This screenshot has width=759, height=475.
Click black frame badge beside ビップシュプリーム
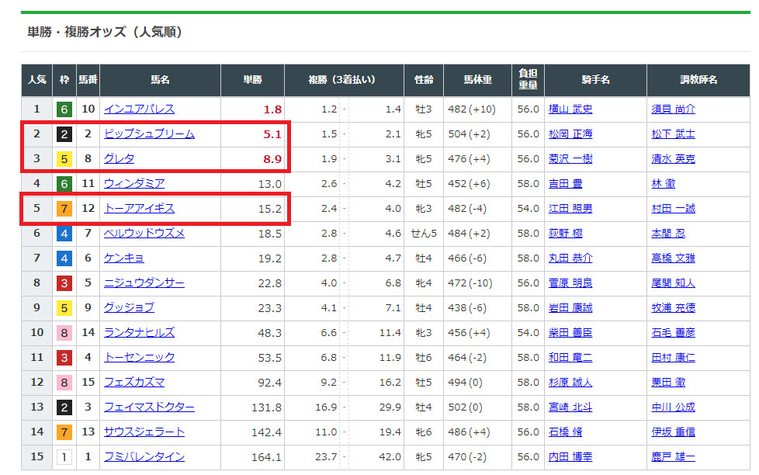pos(64,134)
